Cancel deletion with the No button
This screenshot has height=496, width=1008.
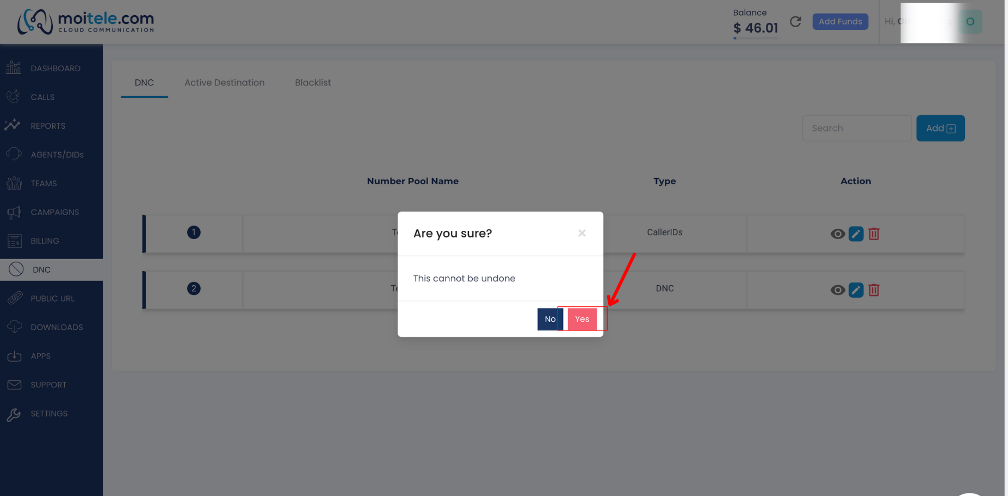[550, 319]
